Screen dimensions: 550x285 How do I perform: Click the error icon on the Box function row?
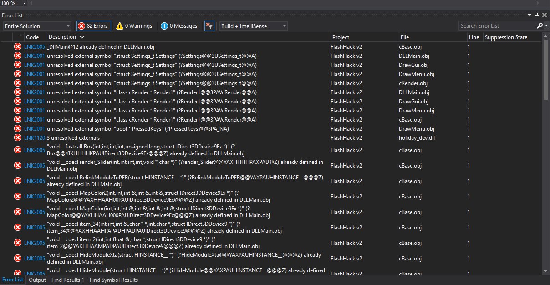(x=18, y=150)
